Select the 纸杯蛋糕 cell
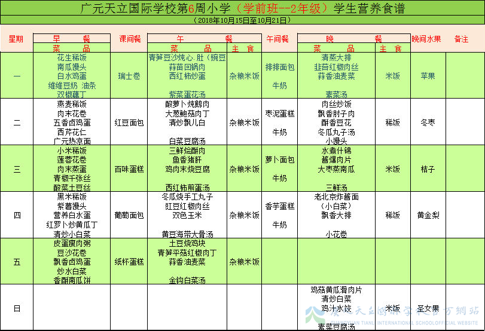This screenshot has height=331, width=485. pyautogui.click(x=129, y=262)
